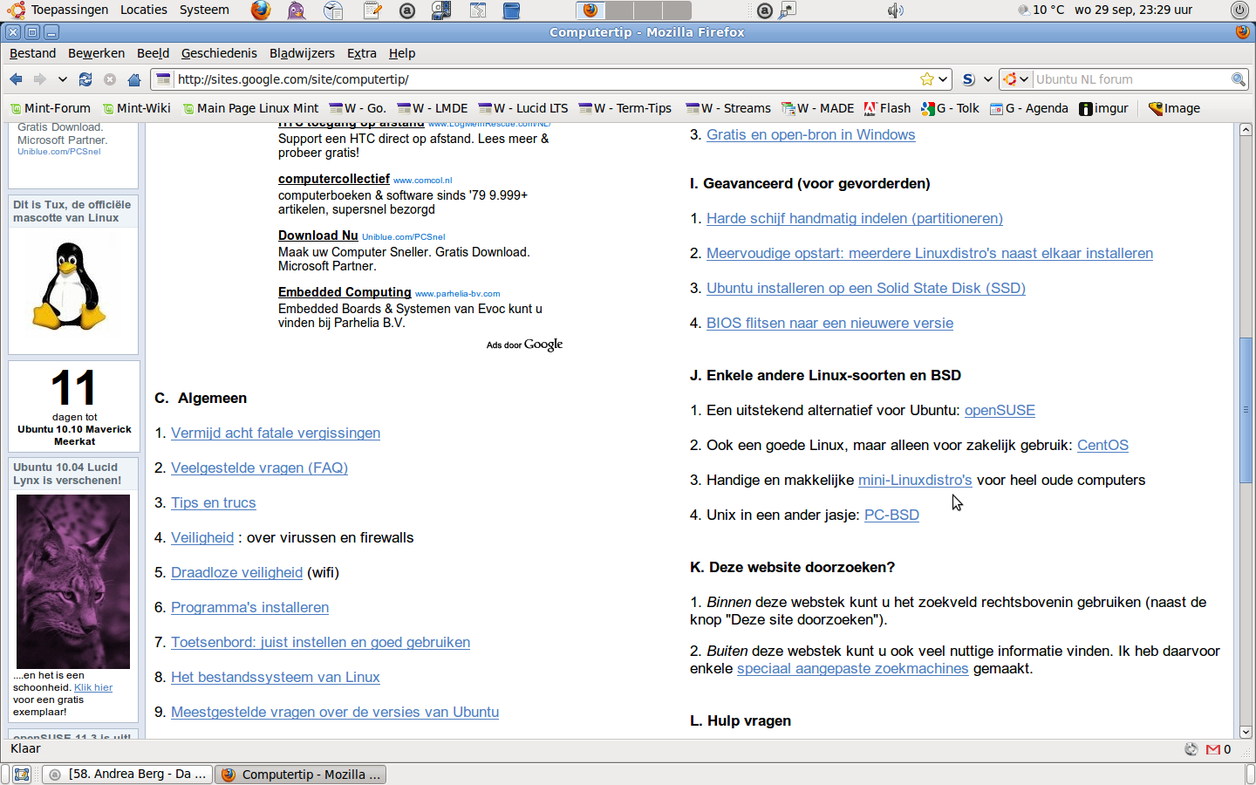Viewport: 1256px width, 785px height.
Task: Click the search magnifier icon
Action: click(x=1238, y=79)
